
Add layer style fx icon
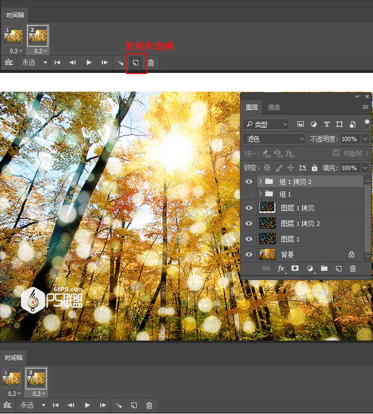[281, 269]
